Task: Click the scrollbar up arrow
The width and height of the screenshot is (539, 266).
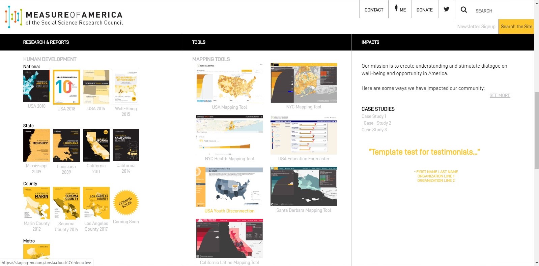Action: [537, 3]
